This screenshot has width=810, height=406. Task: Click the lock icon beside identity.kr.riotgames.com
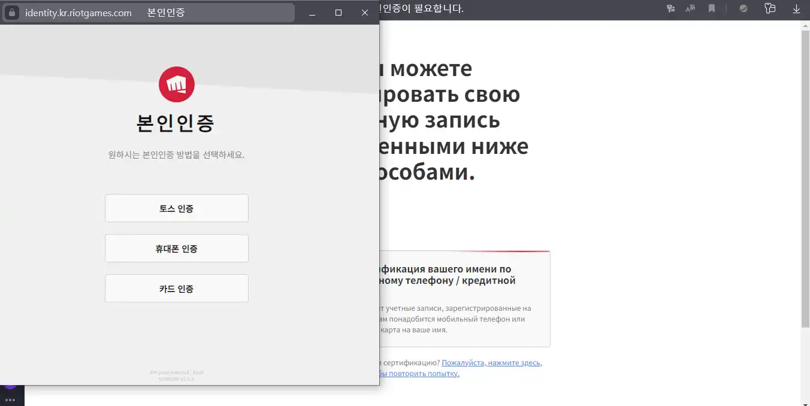coord(13,13)
